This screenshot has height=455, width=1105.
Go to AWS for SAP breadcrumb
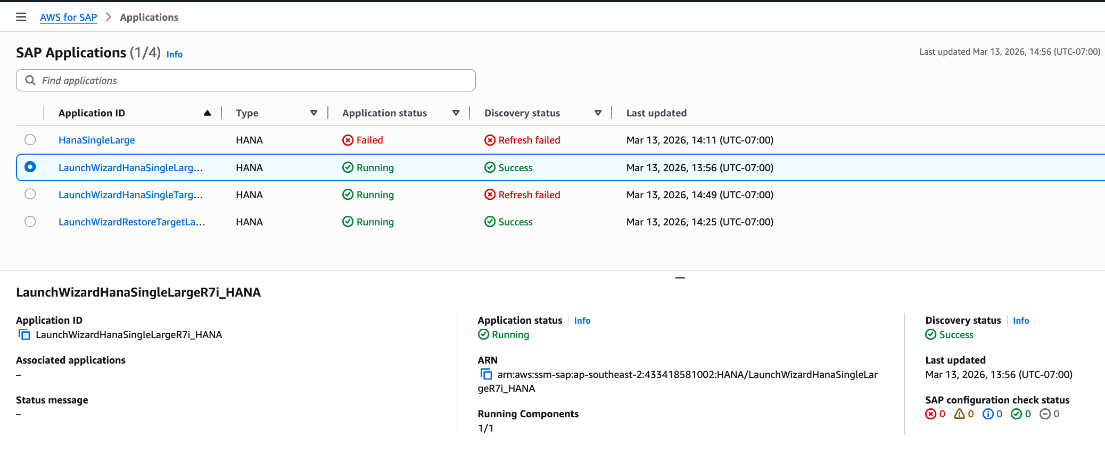tap(69, 17)
